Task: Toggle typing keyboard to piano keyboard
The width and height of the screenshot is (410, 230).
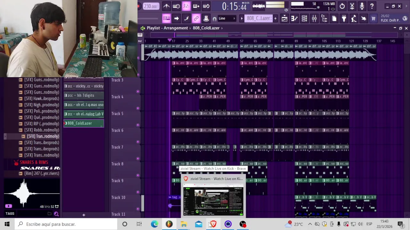Action: (x=166, y=19)
